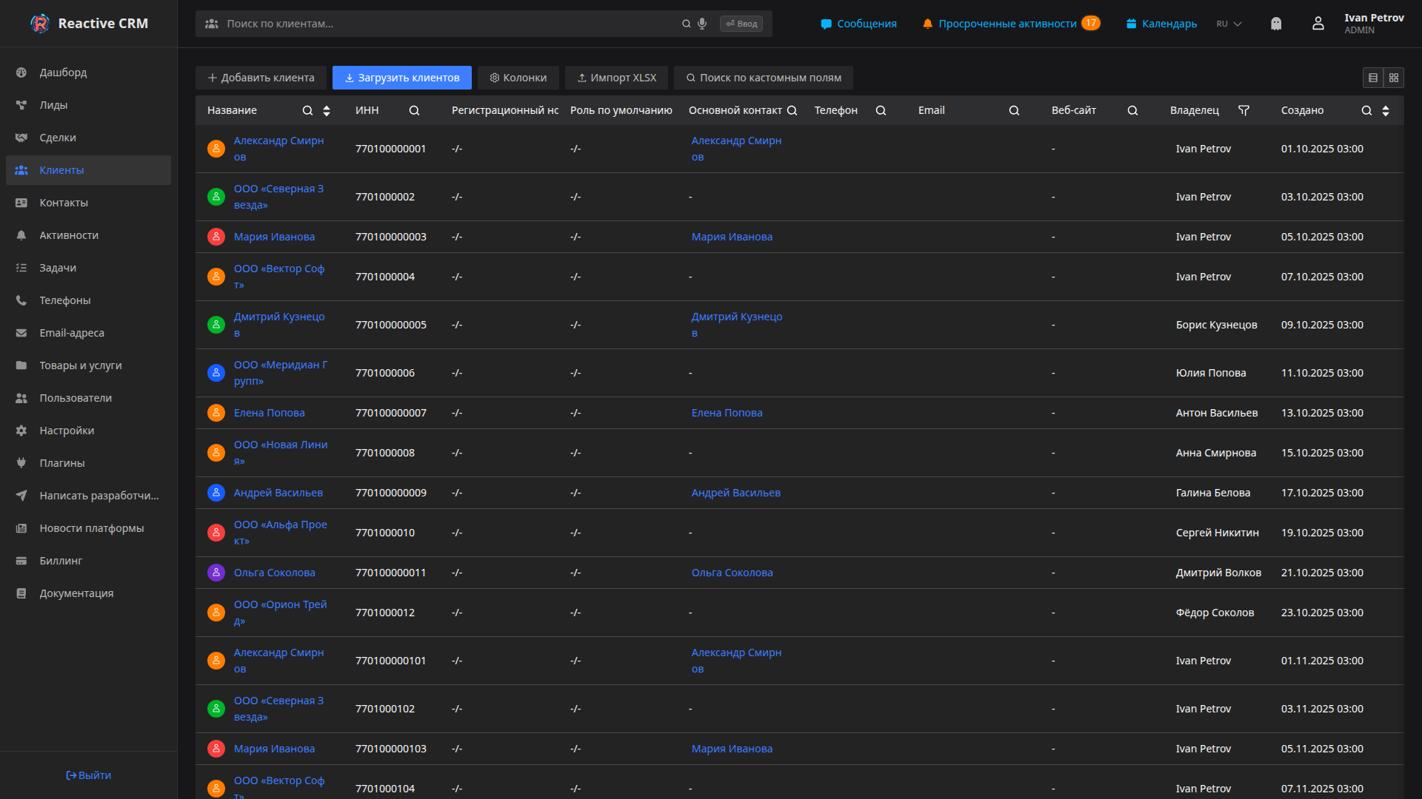Search by Телефон column magnifier
The height and width of the screenshot is (799, 1422).
click(x=881, y=110)
